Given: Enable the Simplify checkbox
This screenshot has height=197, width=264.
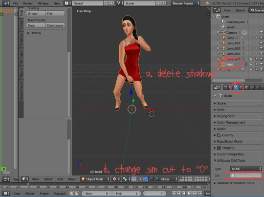Looking at the screenshot, I should tap(219, 148).
